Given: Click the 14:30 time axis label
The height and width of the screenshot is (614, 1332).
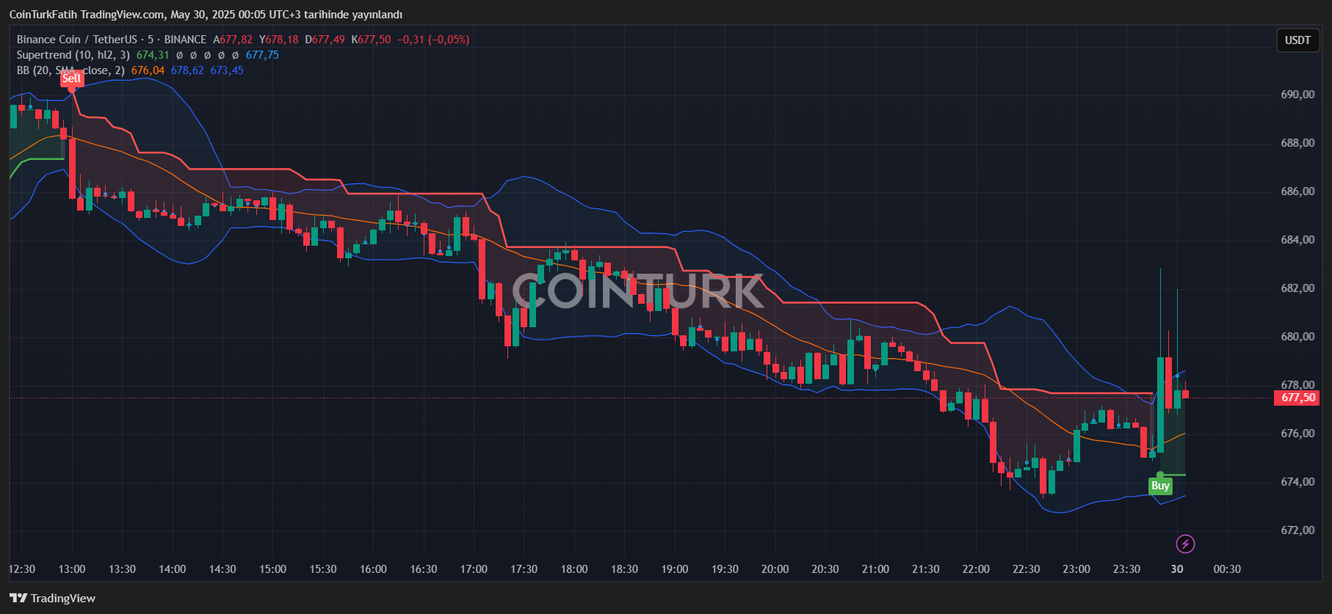Looking at the screenshot, I should point(222,569).
